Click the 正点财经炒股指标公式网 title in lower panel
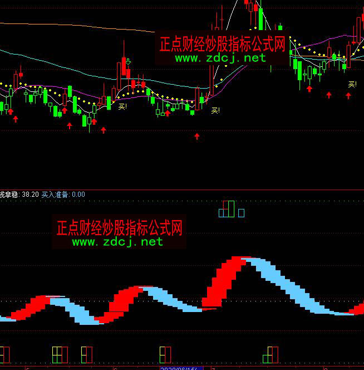Viewport: 364px width, 370px height. 119,227
